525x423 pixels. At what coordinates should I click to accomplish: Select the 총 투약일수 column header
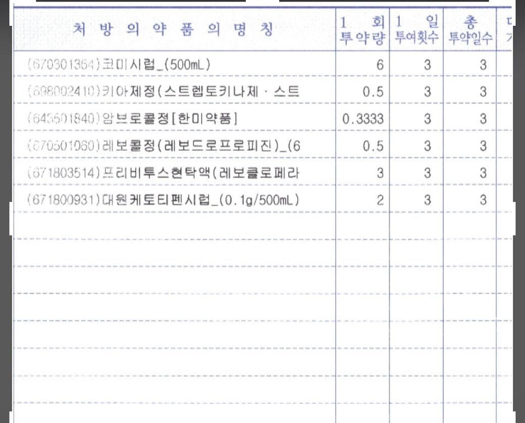(x=470, y=30)
